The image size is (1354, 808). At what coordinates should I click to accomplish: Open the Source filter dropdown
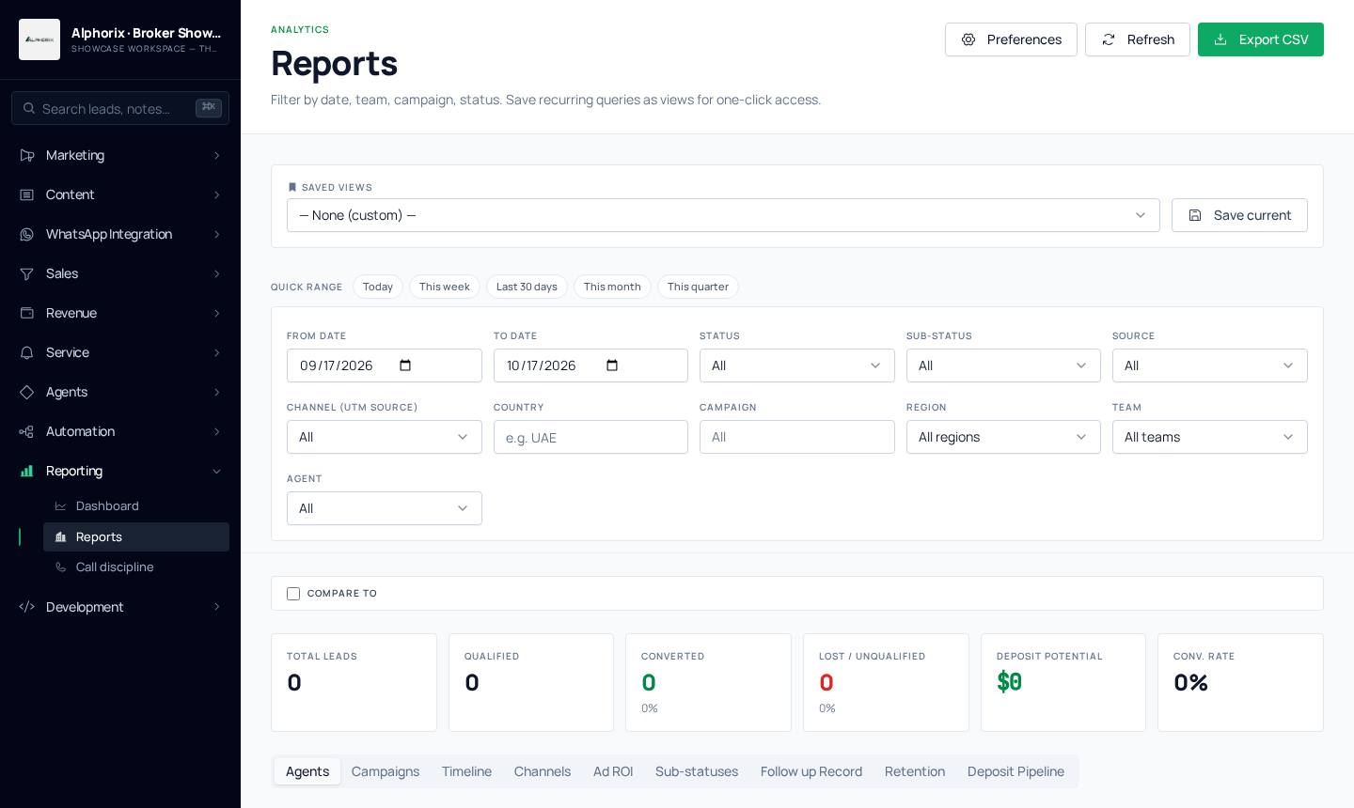click(1210, 365)
